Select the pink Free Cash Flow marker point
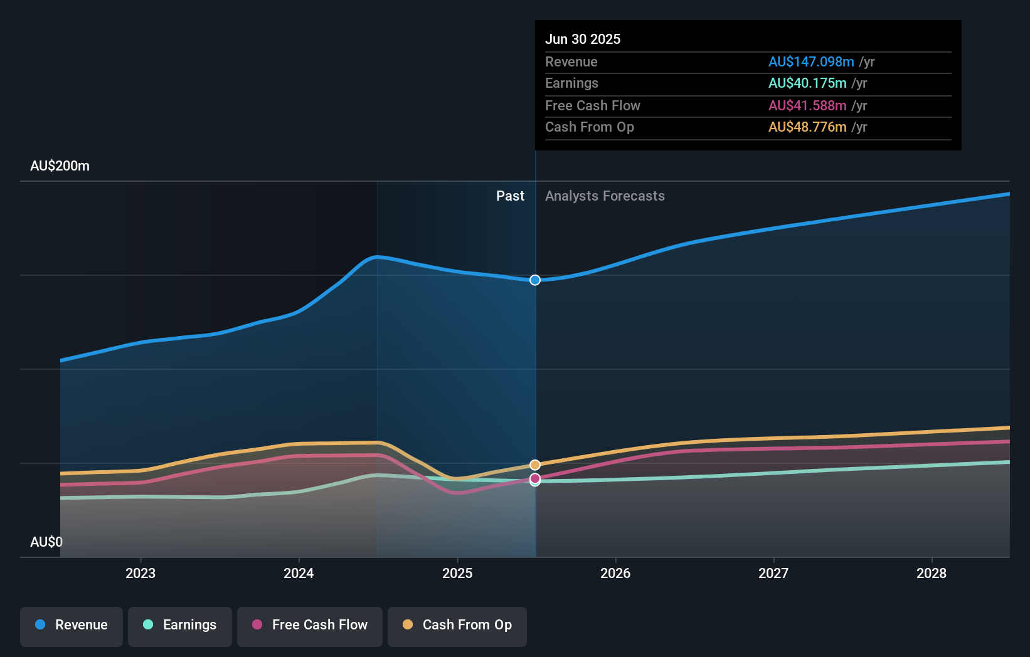This screenshot has width=1030, height=657. 534,480
